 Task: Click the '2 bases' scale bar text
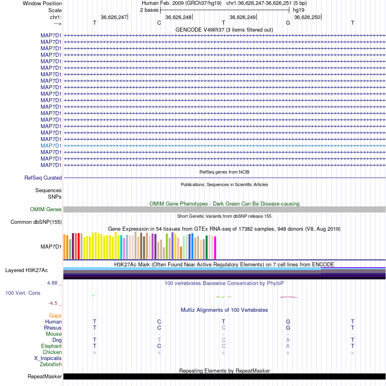pos(149,10)
